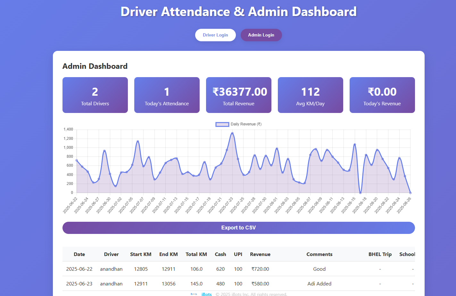This screenshot has width=456, height=296.
Task: Open the Admin Login tab
Action: point(261,35)
